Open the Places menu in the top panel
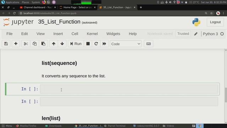The image size is (227, 128). click(x=25, y=2)
